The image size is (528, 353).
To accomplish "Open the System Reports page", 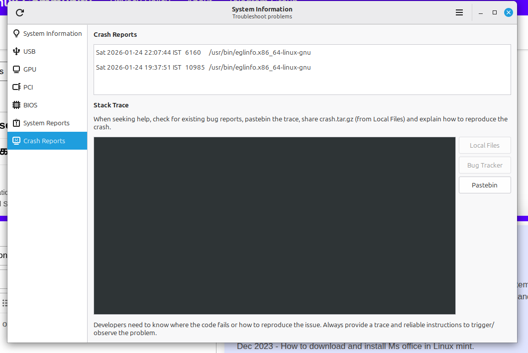I will point(46,123).
